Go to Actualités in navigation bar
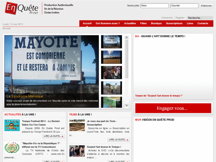This screenshot has width=216, height=162. pos(130,23)
